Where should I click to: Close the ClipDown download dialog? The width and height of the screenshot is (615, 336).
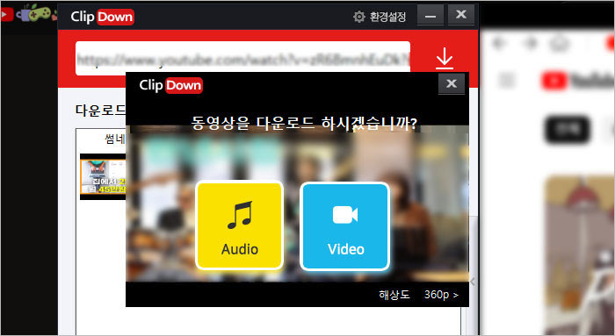click(x=452, y=83)
